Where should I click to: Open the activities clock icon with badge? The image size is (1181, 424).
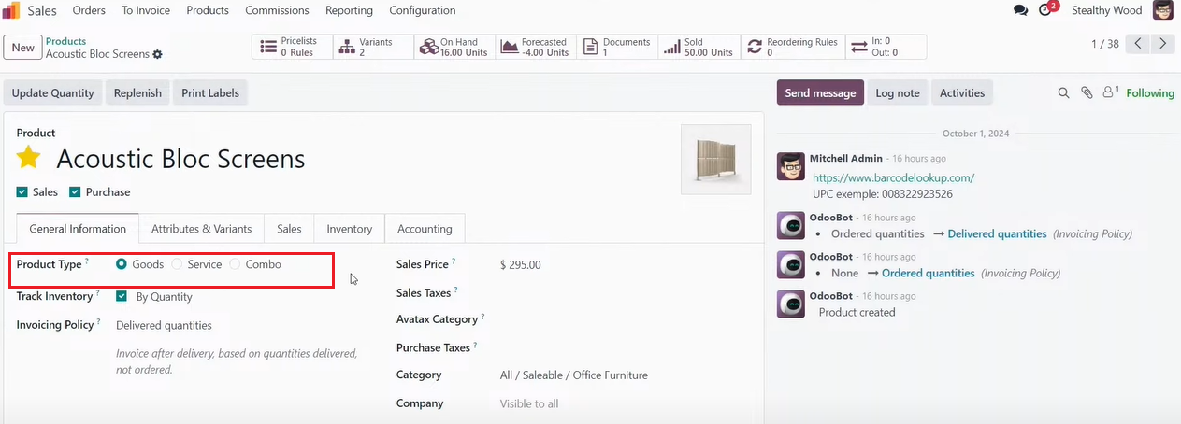click(x=1047, y=10)
